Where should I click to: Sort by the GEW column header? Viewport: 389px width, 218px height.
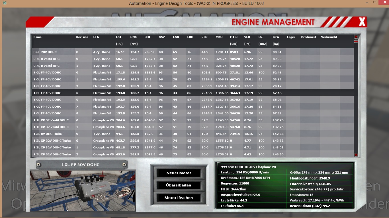click(x=276, y=37)
